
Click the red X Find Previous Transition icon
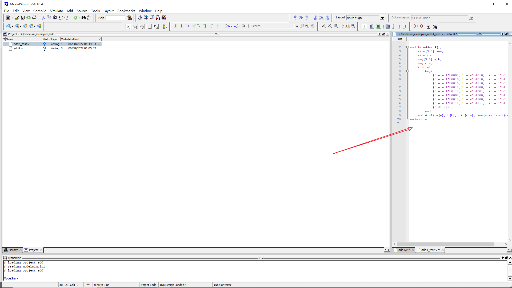pyautogui.click(x=416, y=26)
